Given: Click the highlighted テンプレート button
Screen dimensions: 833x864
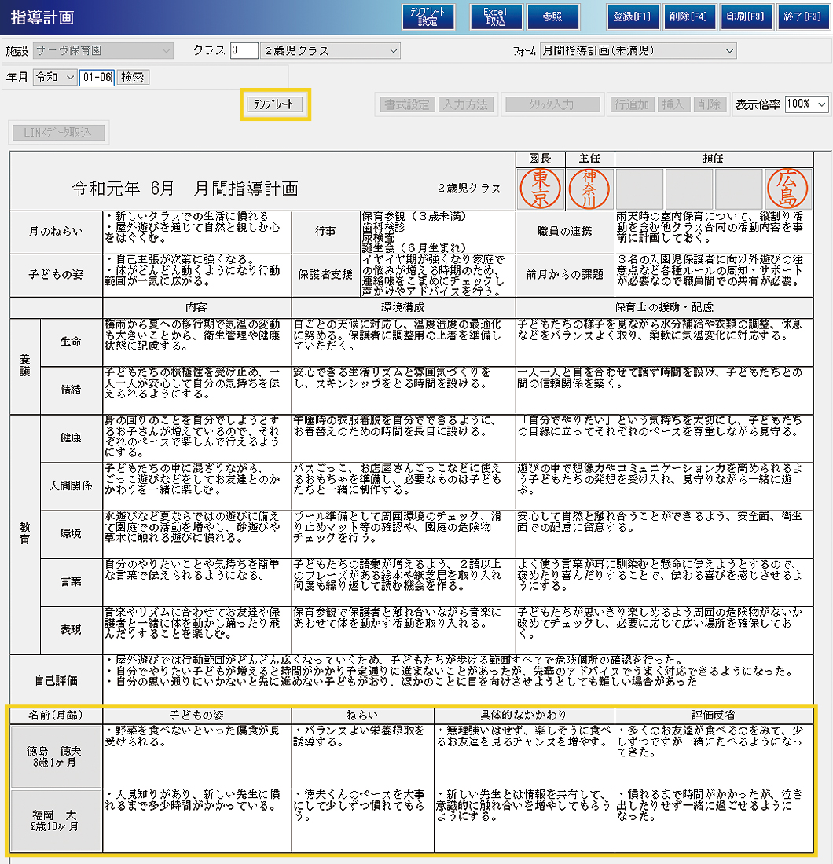Looking at the screenshot, I should (x=276, y=104).
